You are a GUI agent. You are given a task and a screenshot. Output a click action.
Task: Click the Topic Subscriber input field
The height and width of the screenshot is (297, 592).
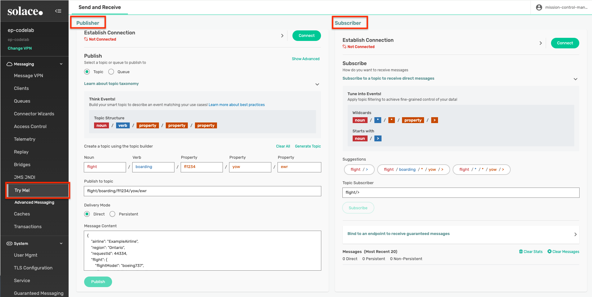click(461, 193)
